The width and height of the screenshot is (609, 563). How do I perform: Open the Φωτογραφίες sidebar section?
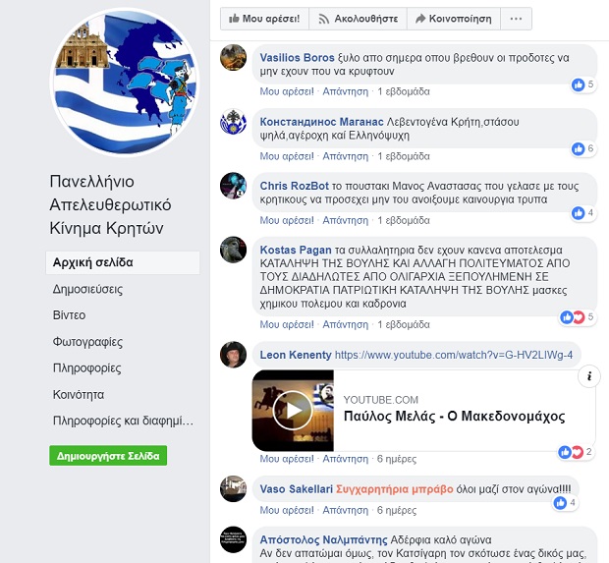click(87, 342)
